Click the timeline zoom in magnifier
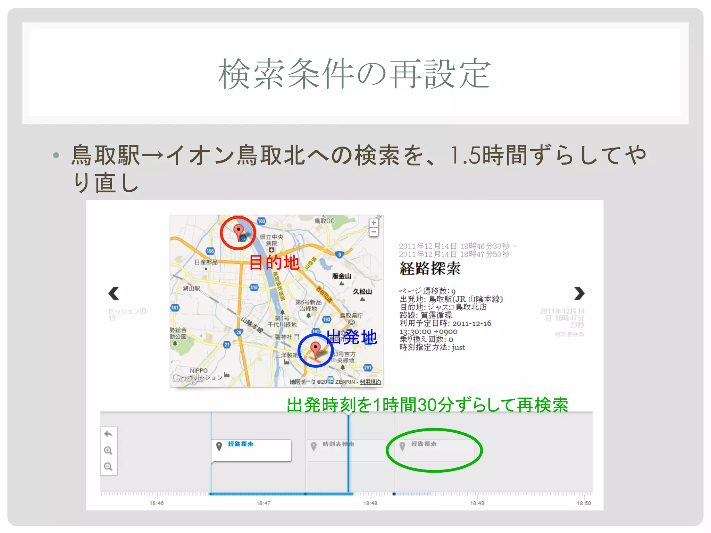 (108, 450)
